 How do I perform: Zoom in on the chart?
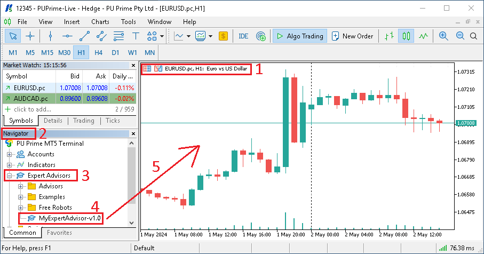443,36
